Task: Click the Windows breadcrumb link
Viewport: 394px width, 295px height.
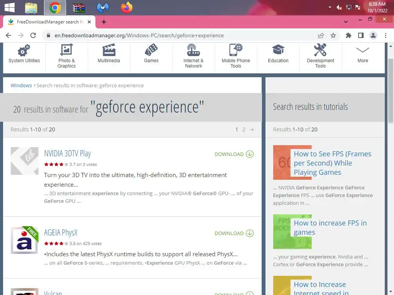Action: click(21, 85)
